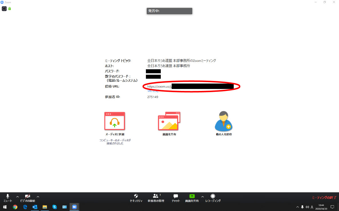Click the Join Audio headphone icon
The height and width of the screenshot is (211, 339).
click(x=115, y=121)
